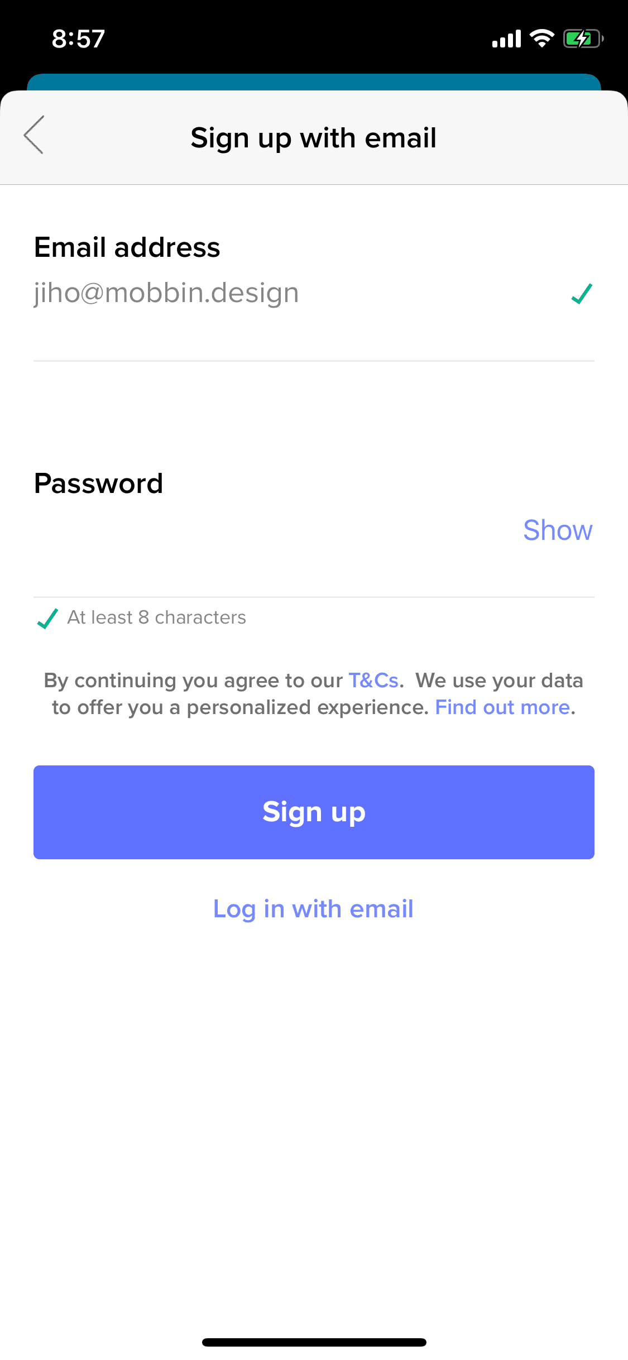Tap the battery charging icon
This screenshot has height=1360, width=628.
[x=583, y=39]
